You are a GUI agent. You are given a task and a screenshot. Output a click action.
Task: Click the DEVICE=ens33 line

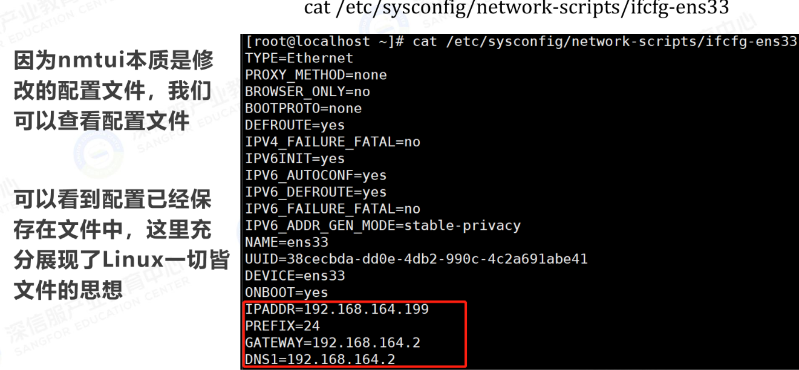[x=295, y=276]
